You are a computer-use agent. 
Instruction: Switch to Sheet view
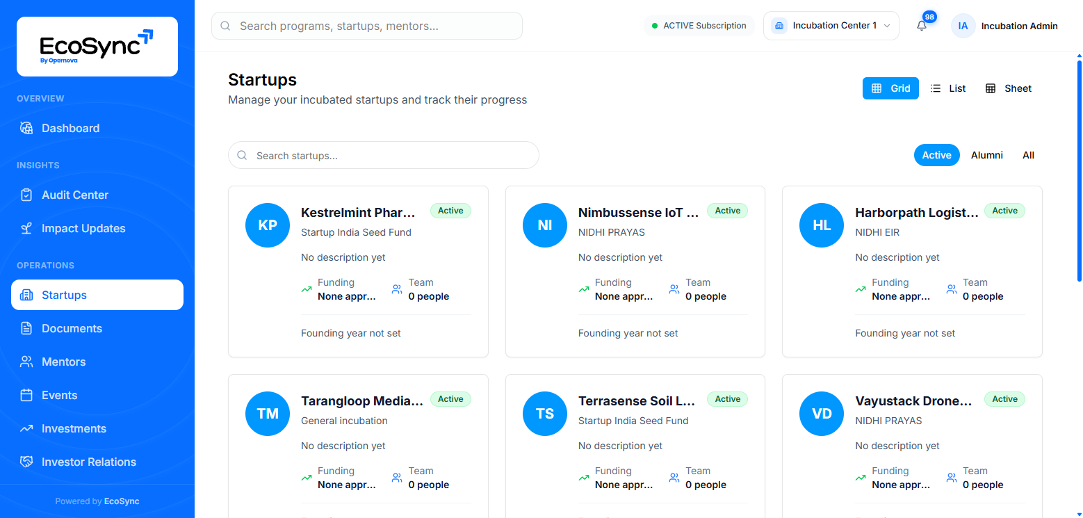[x=1009, y=88]
